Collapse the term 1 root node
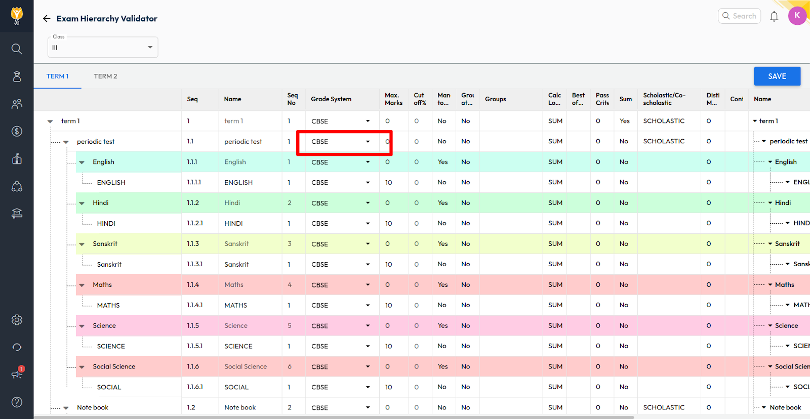The height and width of the screenshot is (419, 810). tap(50, 121)
